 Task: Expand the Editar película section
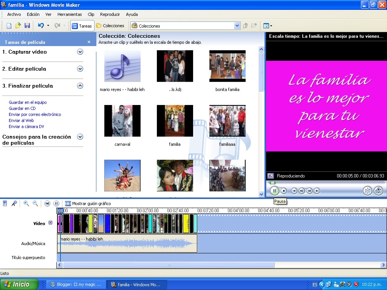point(80,69)
